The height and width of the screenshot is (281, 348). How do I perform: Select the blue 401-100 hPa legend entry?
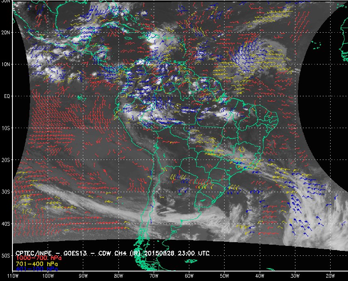pyautogui.click(x=36, y=269)
